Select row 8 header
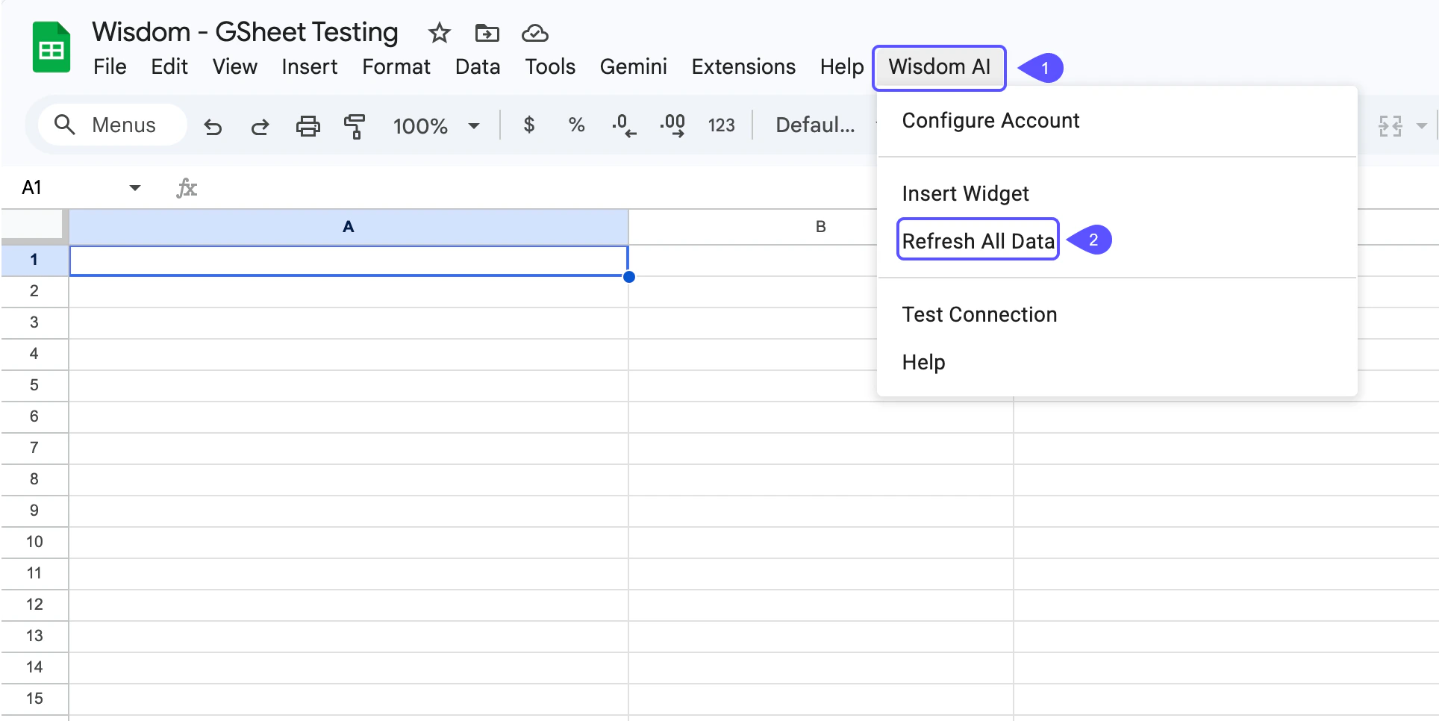The image size is (1439, 721). (x=34, y=479)
